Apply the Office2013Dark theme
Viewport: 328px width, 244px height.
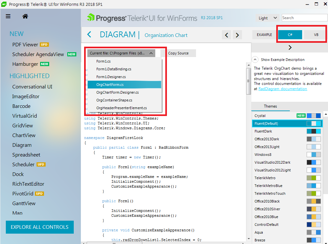click(x=287, y=139)
